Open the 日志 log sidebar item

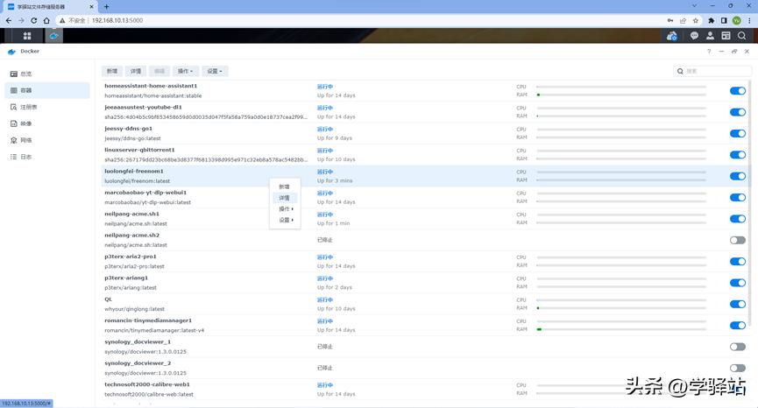click(47, 157)
